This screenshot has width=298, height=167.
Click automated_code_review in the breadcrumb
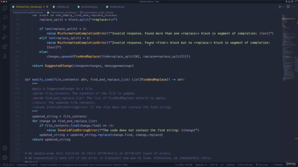(x=98, y=13)
